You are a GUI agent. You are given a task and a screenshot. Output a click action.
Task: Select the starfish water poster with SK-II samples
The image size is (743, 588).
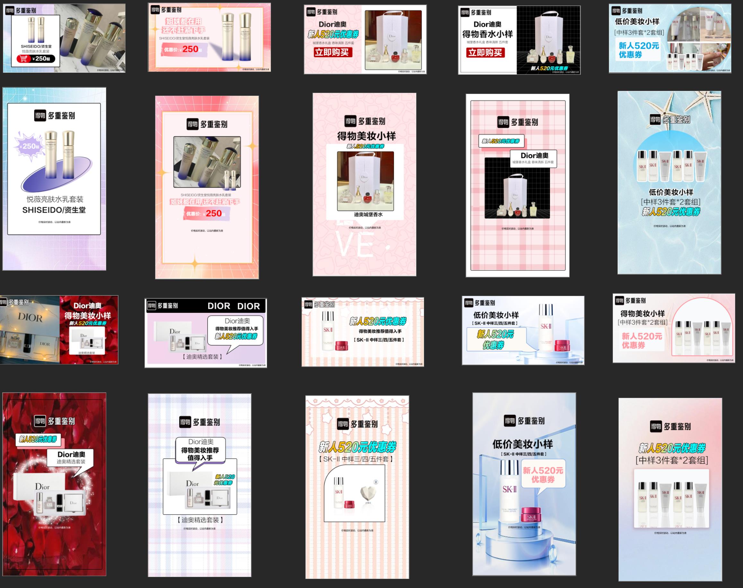click(x=669, y=183)
